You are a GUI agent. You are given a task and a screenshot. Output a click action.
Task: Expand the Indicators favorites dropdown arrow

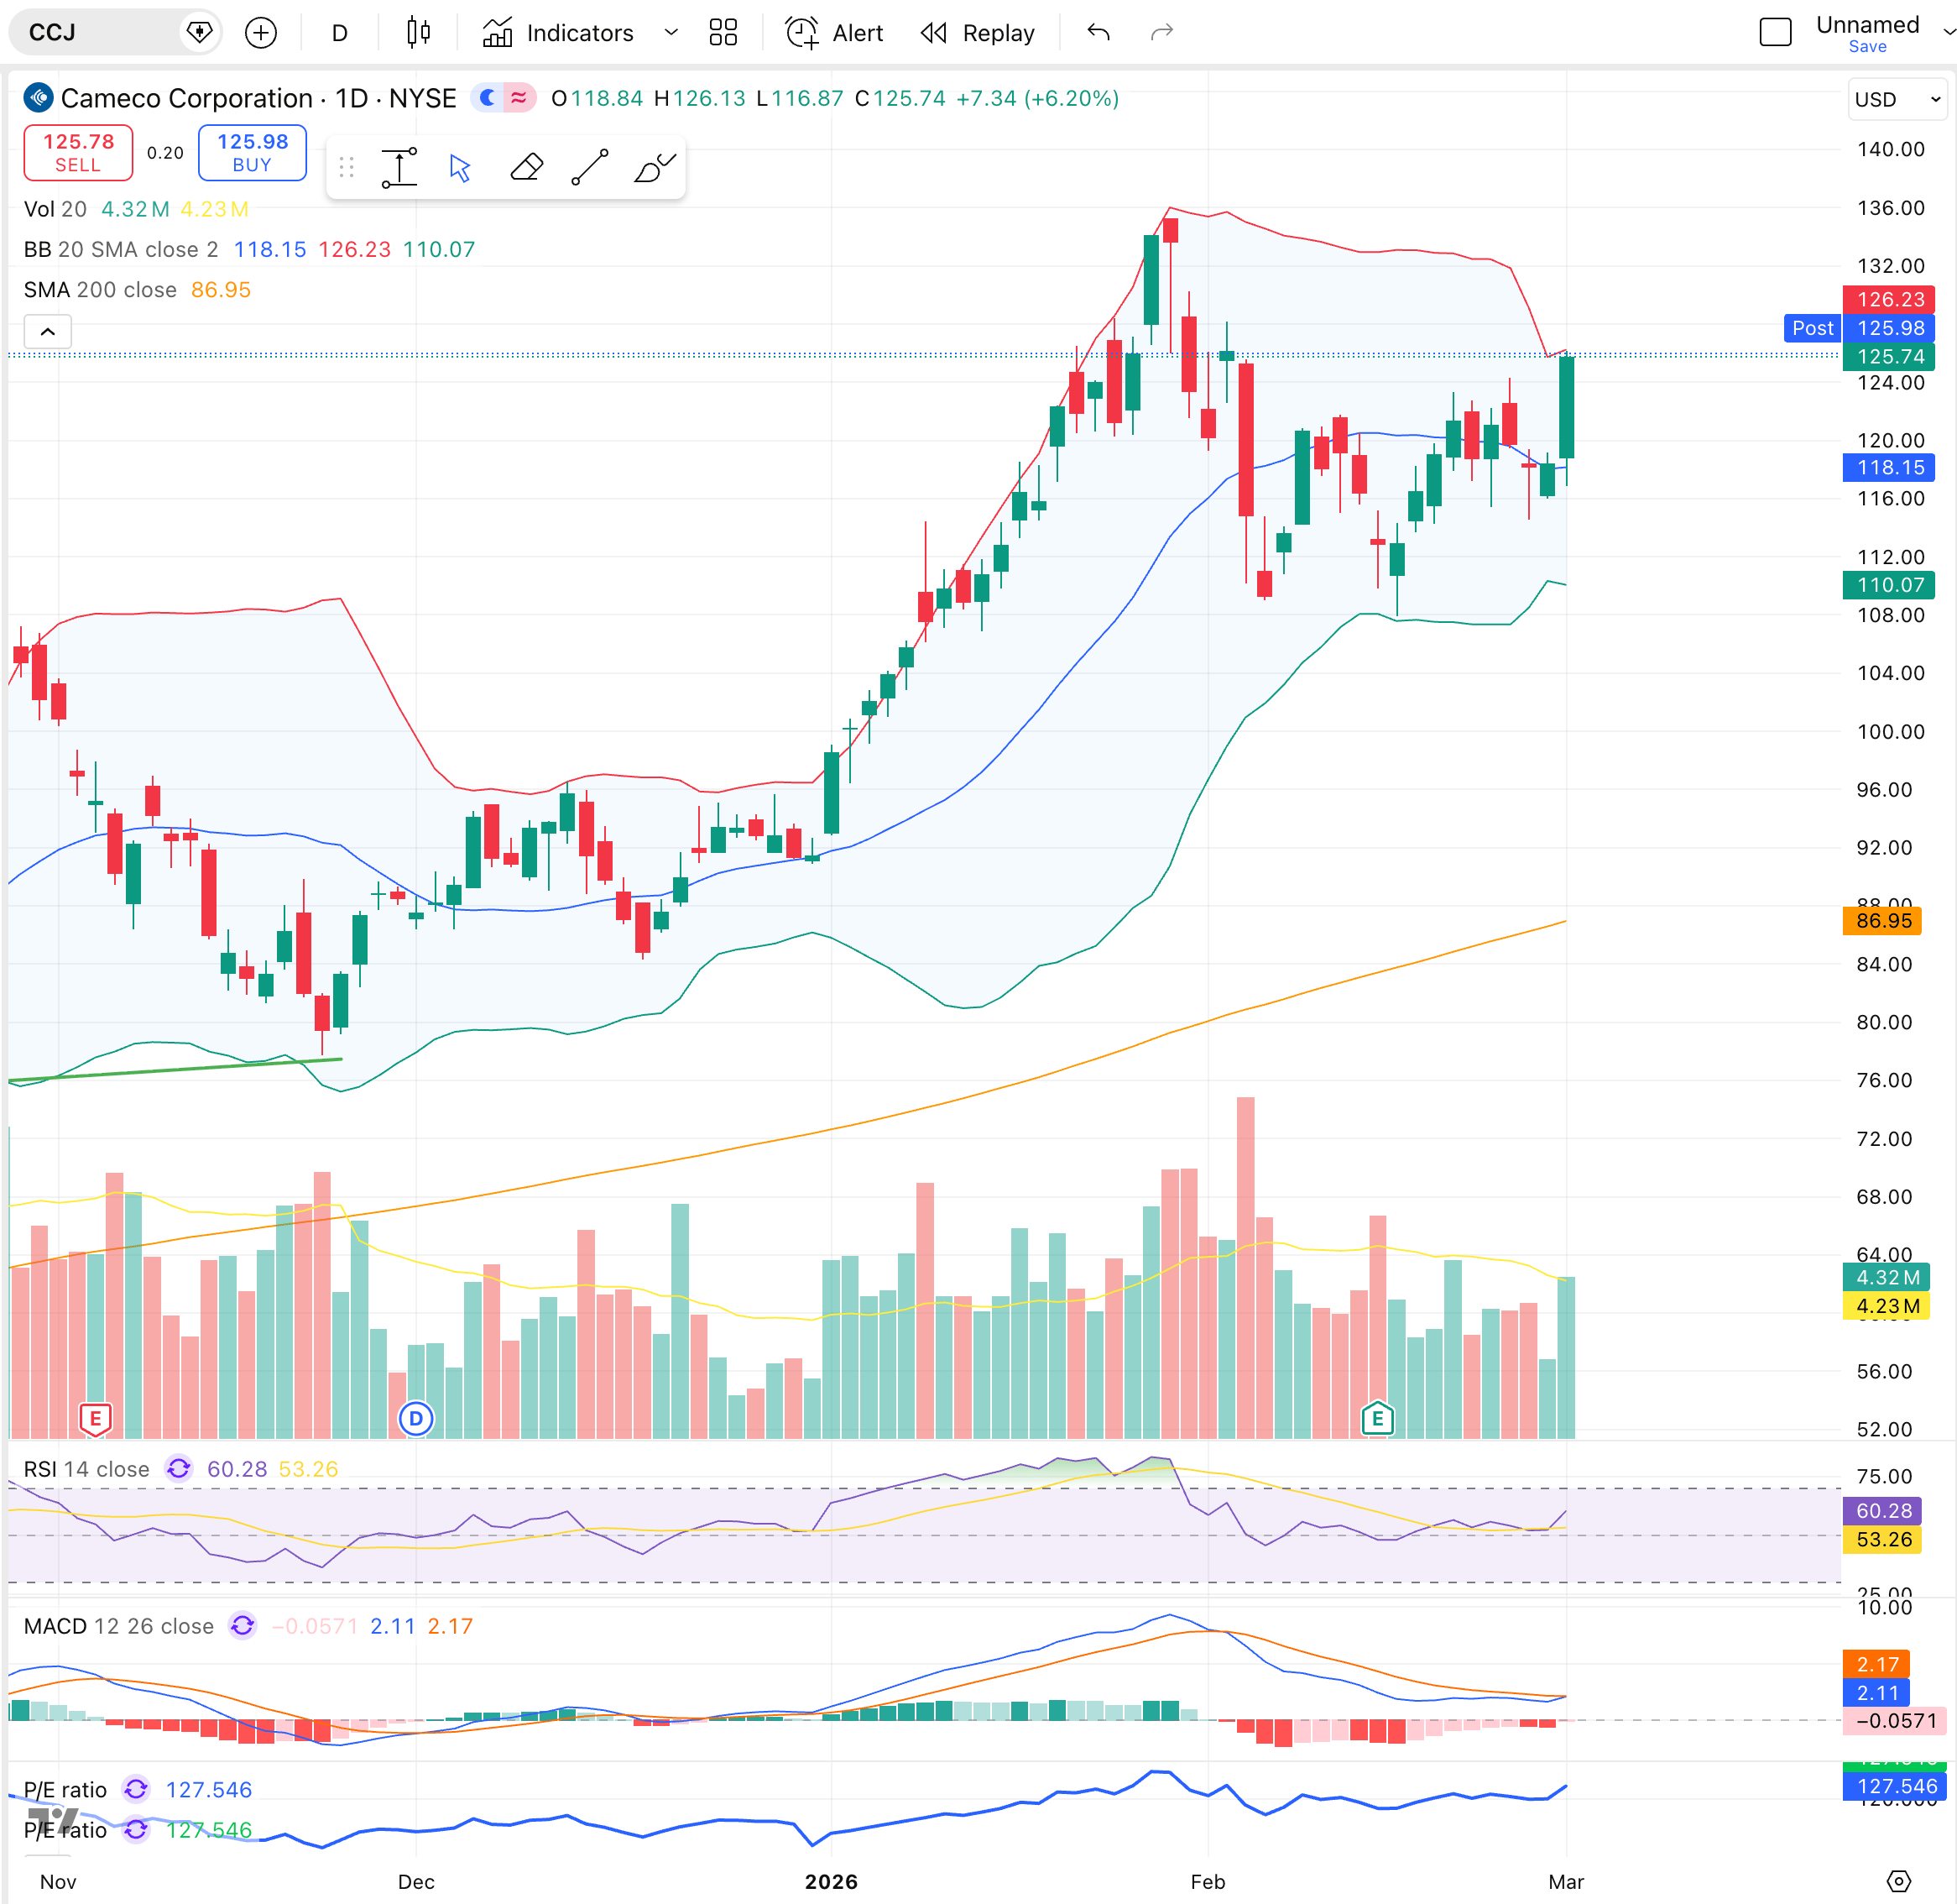(671, 33)
